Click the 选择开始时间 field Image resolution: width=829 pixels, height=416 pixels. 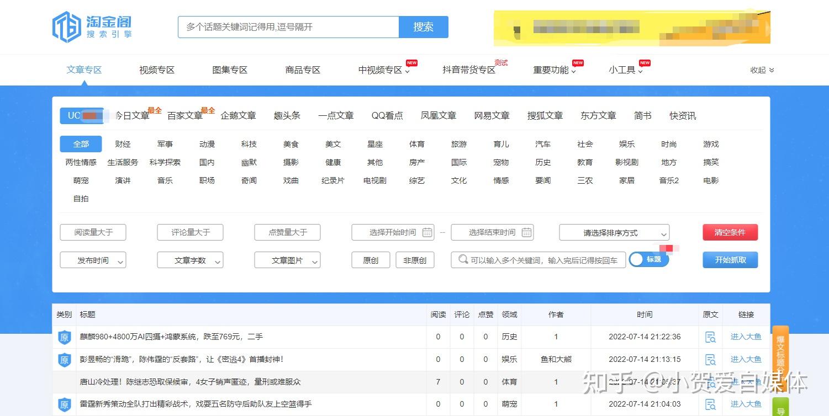393,232
